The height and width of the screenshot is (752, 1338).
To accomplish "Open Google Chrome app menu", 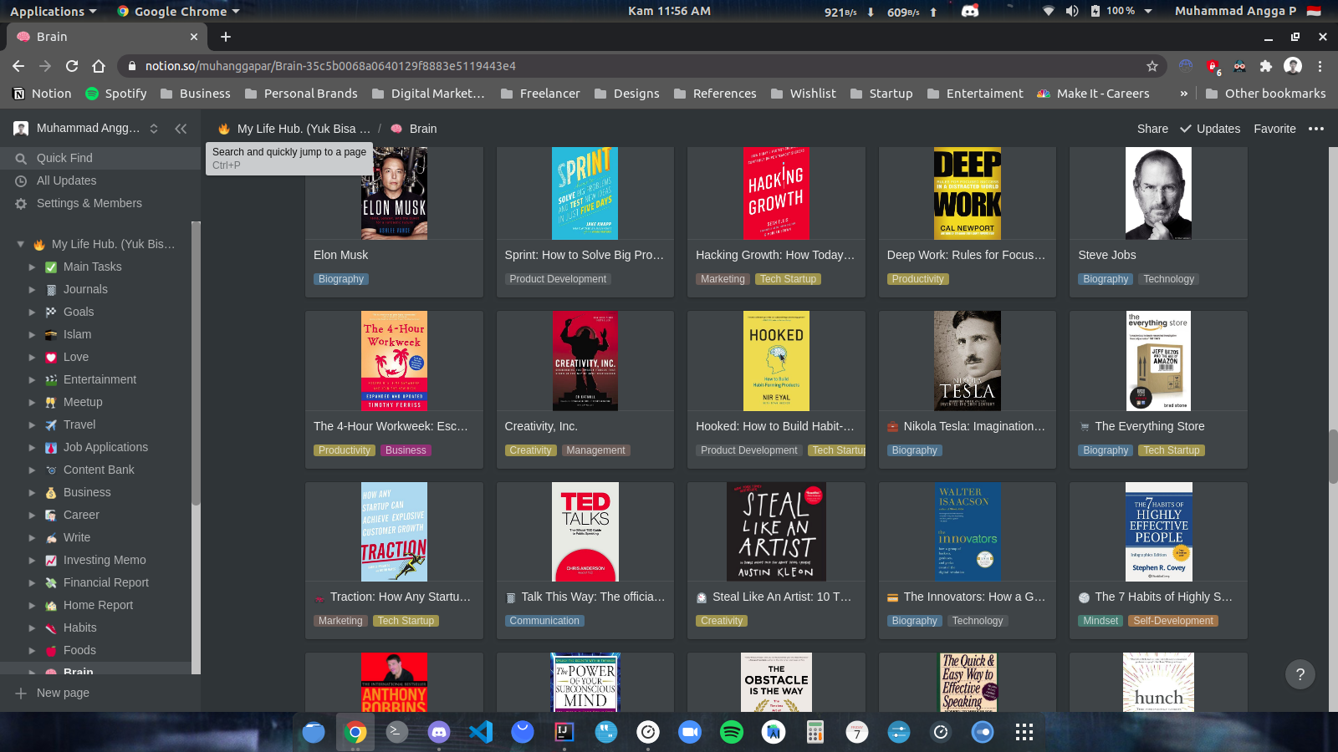I will point(179,11).
